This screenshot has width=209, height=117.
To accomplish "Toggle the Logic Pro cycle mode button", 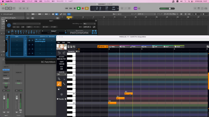I will 87,8.
